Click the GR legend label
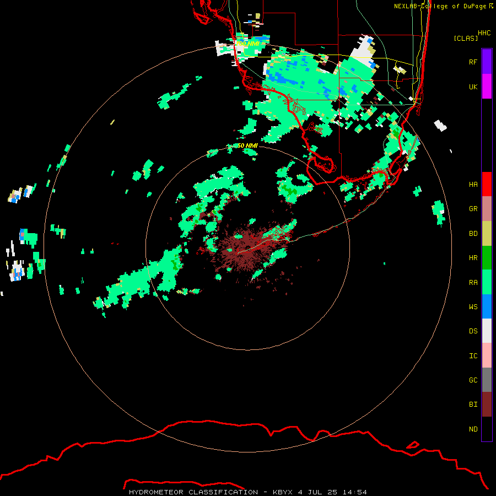The height and width of the screenshot is (496, 496). pos(473,209)
